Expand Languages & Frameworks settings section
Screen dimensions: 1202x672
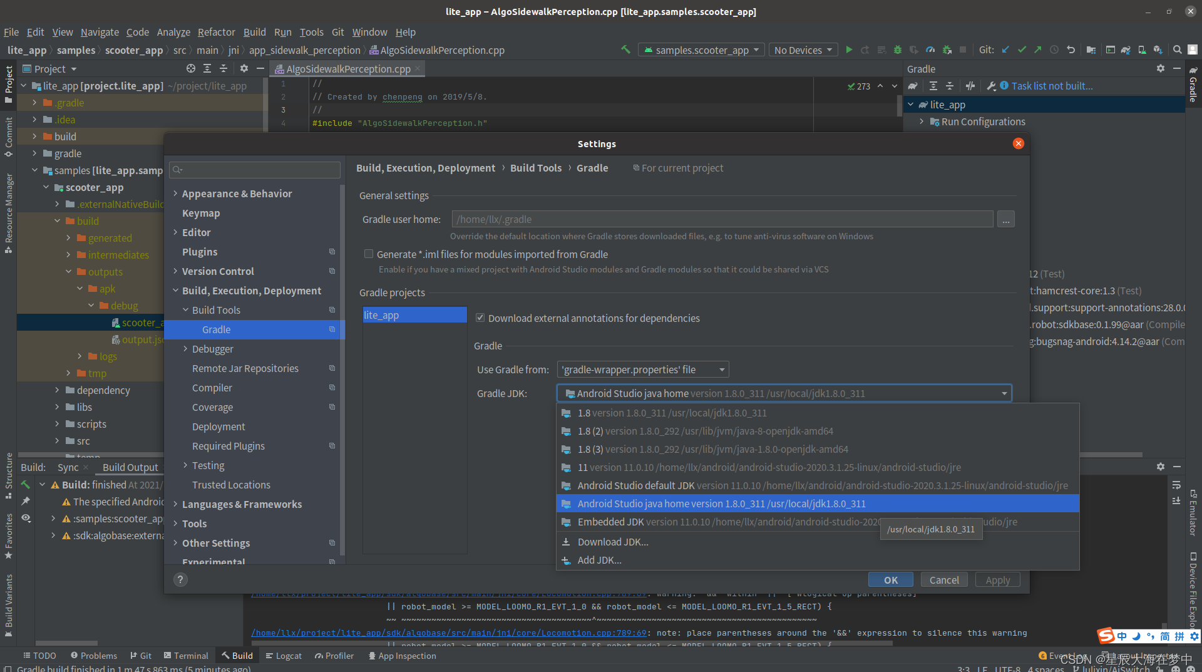pos(175,504)
